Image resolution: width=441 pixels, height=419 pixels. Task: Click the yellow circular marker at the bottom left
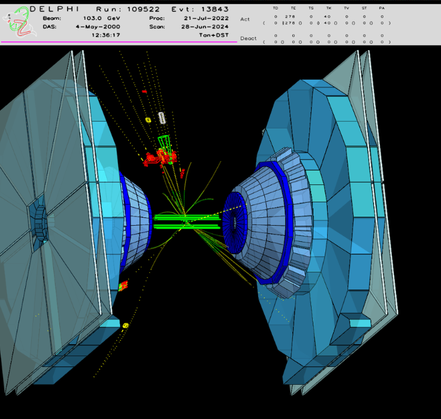pos(125,325)
